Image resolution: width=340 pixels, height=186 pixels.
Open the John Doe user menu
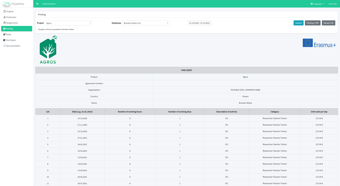332,4
